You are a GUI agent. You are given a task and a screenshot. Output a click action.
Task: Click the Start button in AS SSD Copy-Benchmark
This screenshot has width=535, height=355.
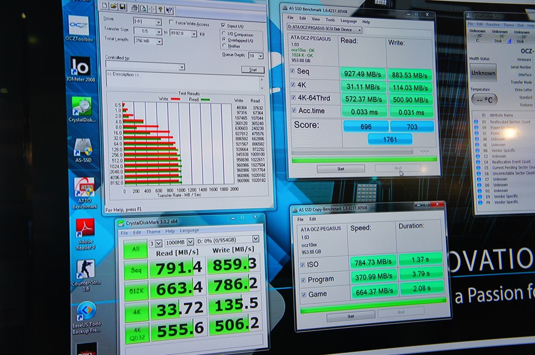351,316
